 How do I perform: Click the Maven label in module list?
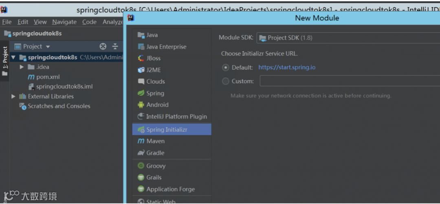(x=155, y=141)
